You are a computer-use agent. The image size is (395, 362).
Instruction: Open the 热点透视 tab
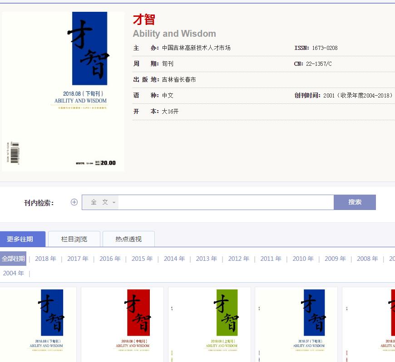coord(129,239)
